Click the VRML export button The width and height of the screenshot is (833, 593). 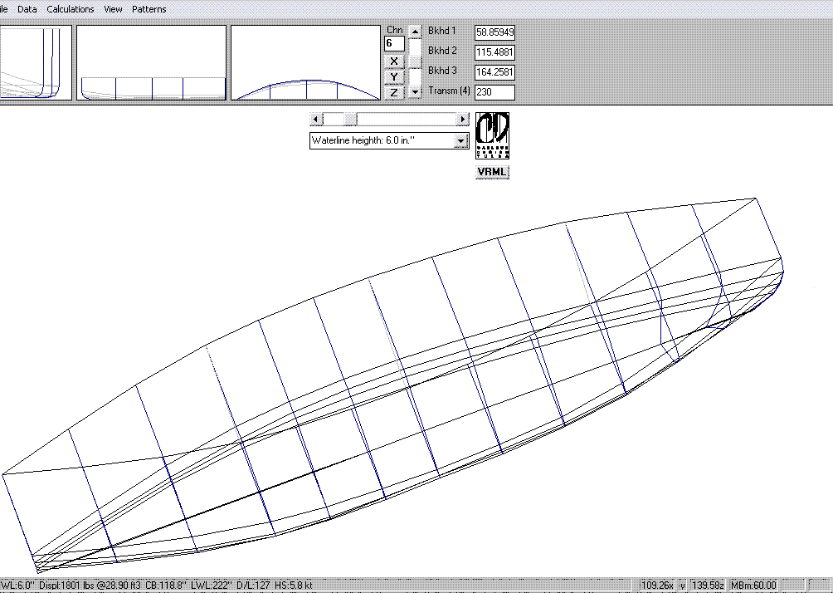click(492, 172)
